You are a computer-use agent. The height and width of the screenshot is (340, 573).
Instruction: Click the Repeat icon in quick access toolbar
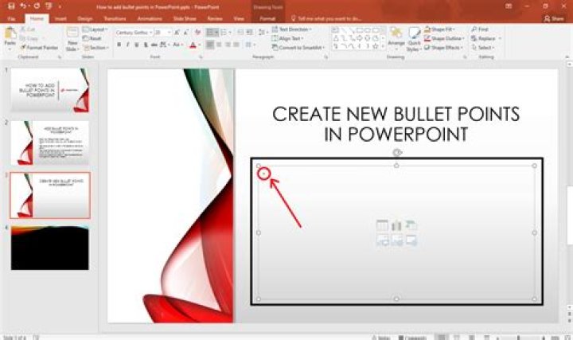37,6
